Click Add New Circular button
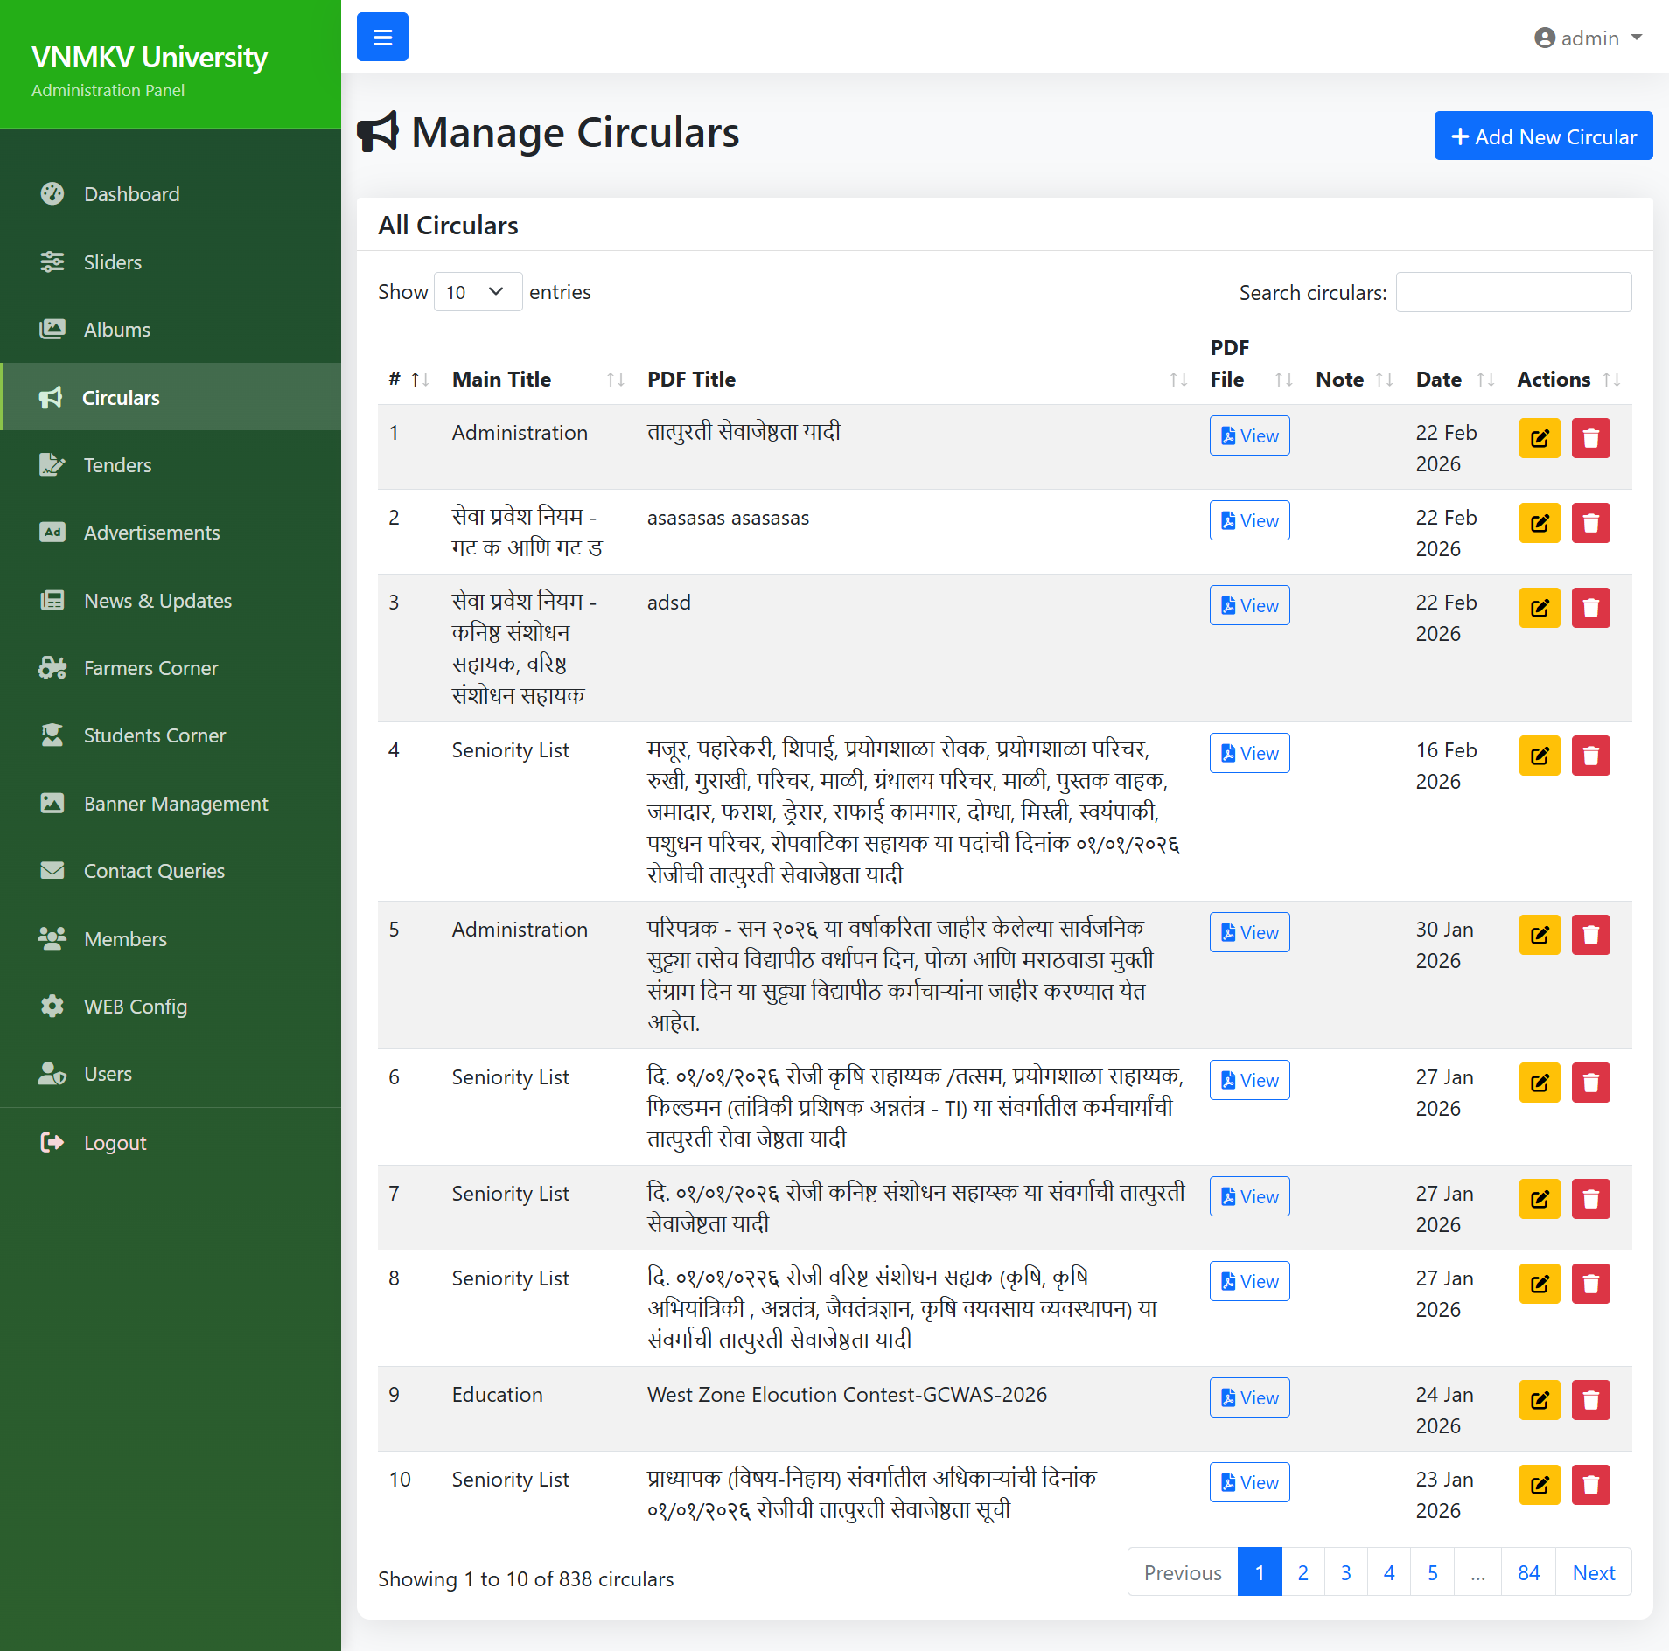The height and width of the screenshot is (1651, 1669). 1542,136
